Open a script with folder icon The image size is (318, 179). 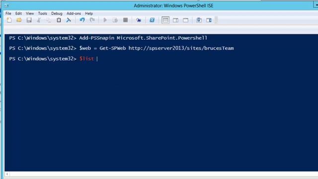coord(19,20)
